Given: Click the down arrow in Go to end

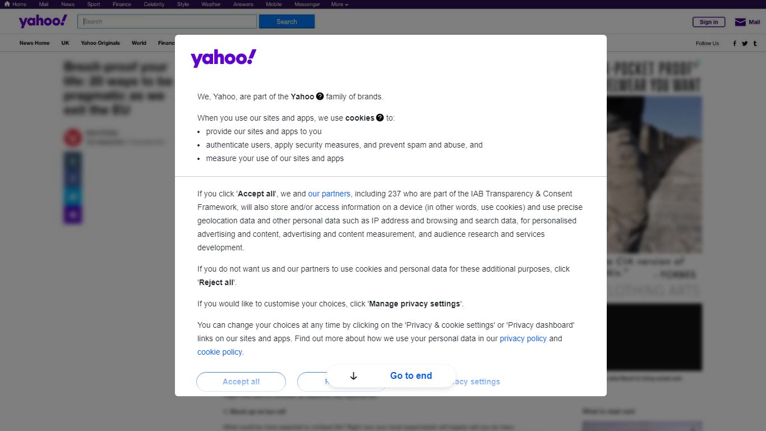Looking at the screenshot, I should tap(353, 376).
